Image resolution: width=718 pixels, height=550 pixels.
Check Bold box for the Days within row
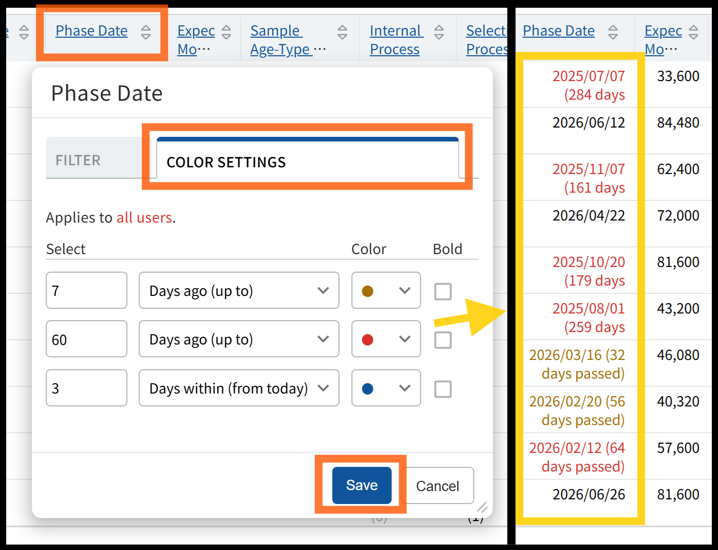(x=443, y=389)
